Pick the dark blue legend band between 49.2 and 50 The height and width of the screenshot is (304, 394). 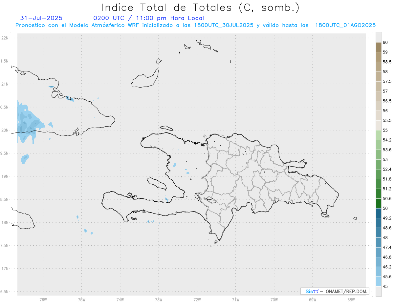click(x=379, y=213)
